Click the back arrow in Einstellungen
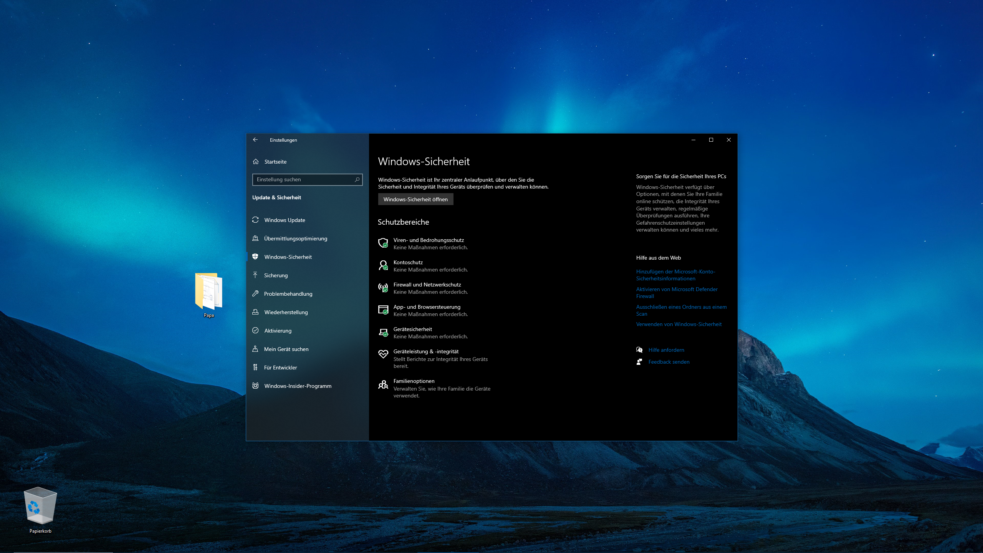Image resolution: width=983 pixels, height=553 pixels. pyautogui.click(x=255, y=140)
